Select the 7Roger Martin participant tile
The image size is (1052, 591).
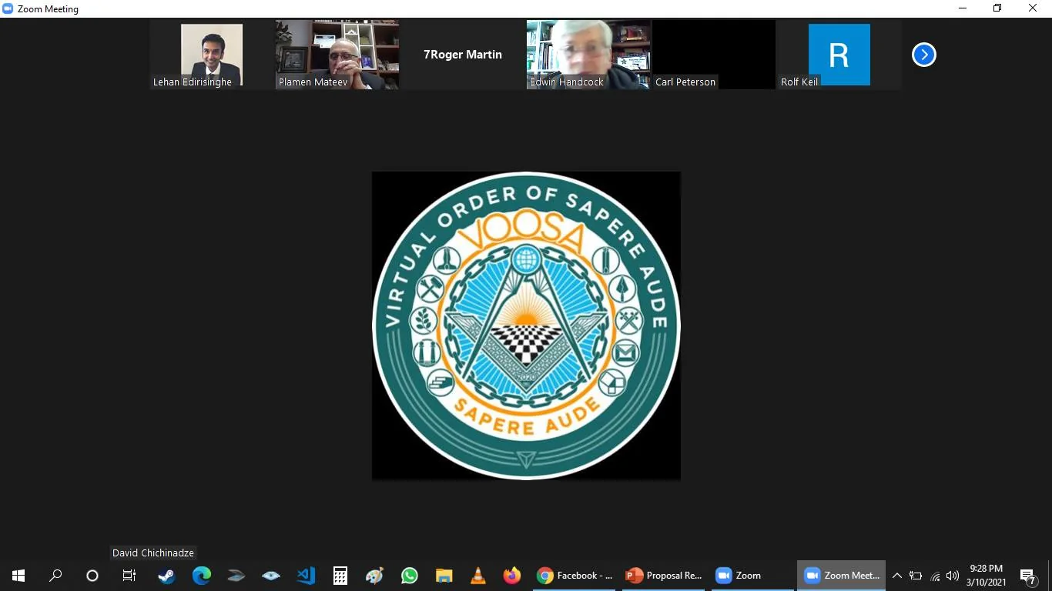pyautogui.click(x=463, y=55)
